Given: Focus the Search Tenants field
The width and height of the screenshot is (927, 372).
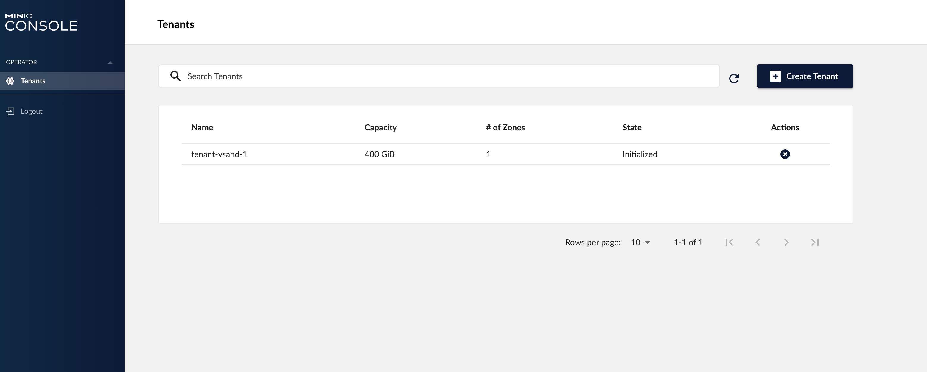Looking at the screenshot, I should coord(439,76).
